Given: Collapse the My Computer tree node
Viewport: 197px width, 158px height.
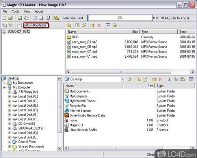Looking at the screenshot, I should (x=4, y=87).
